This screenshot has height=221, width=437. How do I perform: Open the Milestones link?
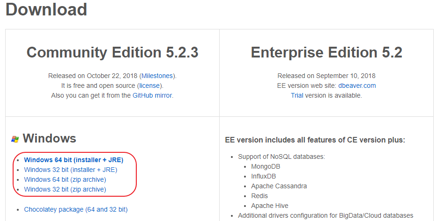point(157,76)
